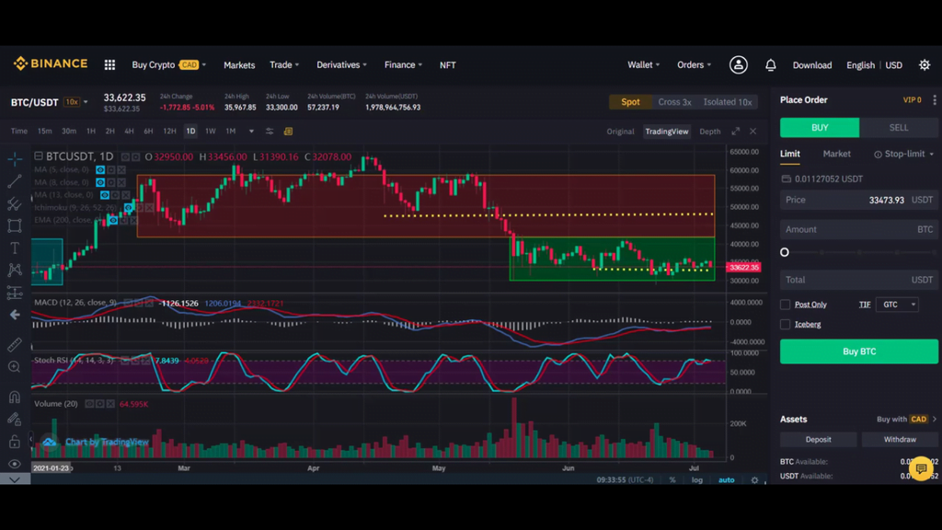
Task: Open the yellow chat support bubble
Action: (x=921, y=468)
